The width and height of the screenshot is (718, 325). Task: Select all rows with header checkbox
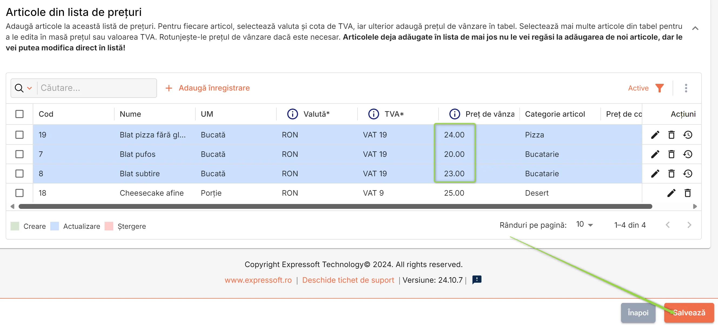point(19,114)
